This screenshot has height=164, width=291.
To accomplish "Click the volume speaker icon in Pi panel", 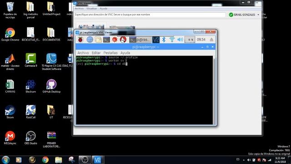I will click(180, 40).
